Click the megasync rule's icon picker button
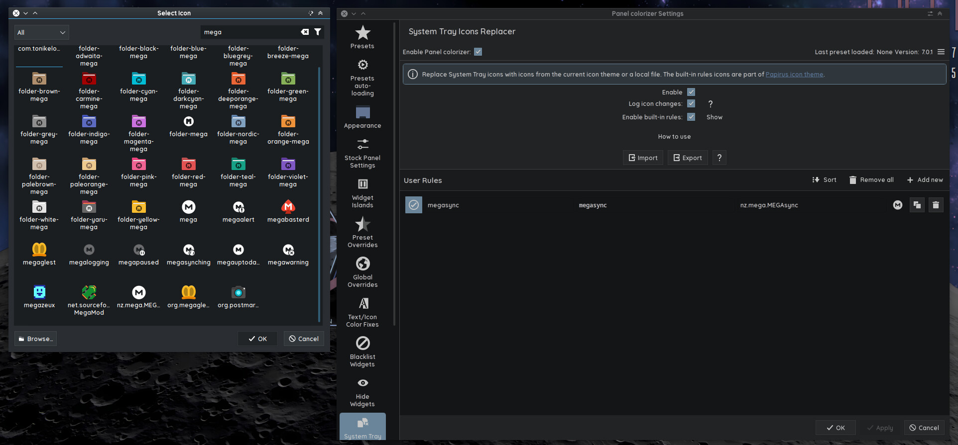The height and width of the screenshot is (445, 958). pos(897,205)
